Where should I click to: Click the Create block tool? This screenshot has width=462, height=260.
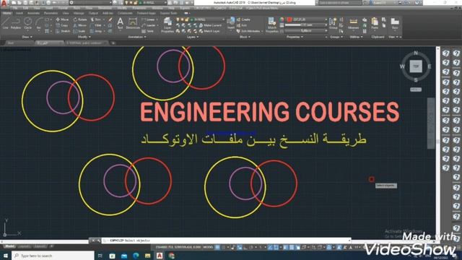coord(243,19)
